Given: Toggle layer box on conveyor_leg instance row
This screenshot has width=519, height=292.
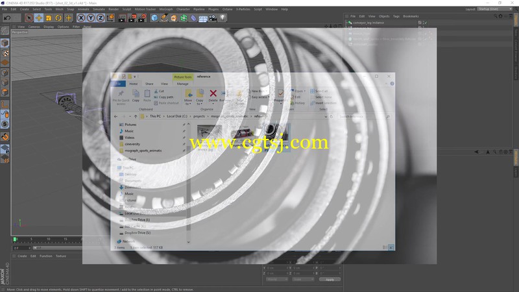Looking at the screenshot, I should [420, 23].
